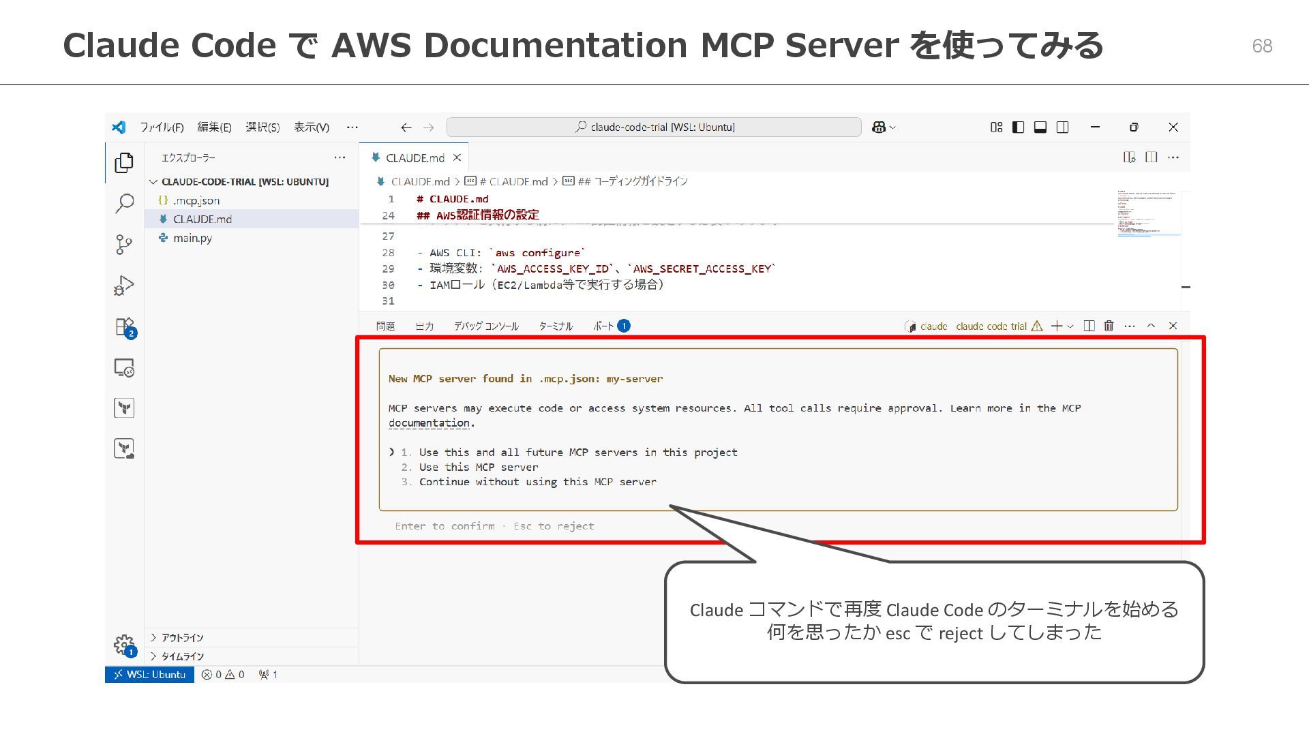Go back with the left arrow
The height and width of the screenshot is (736, 1309).
pyautogui.click(x=406, y=127)
